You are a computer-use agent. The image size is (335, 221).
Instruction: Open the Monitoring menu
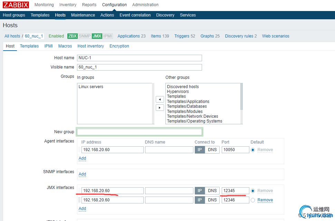pos(44,5)
